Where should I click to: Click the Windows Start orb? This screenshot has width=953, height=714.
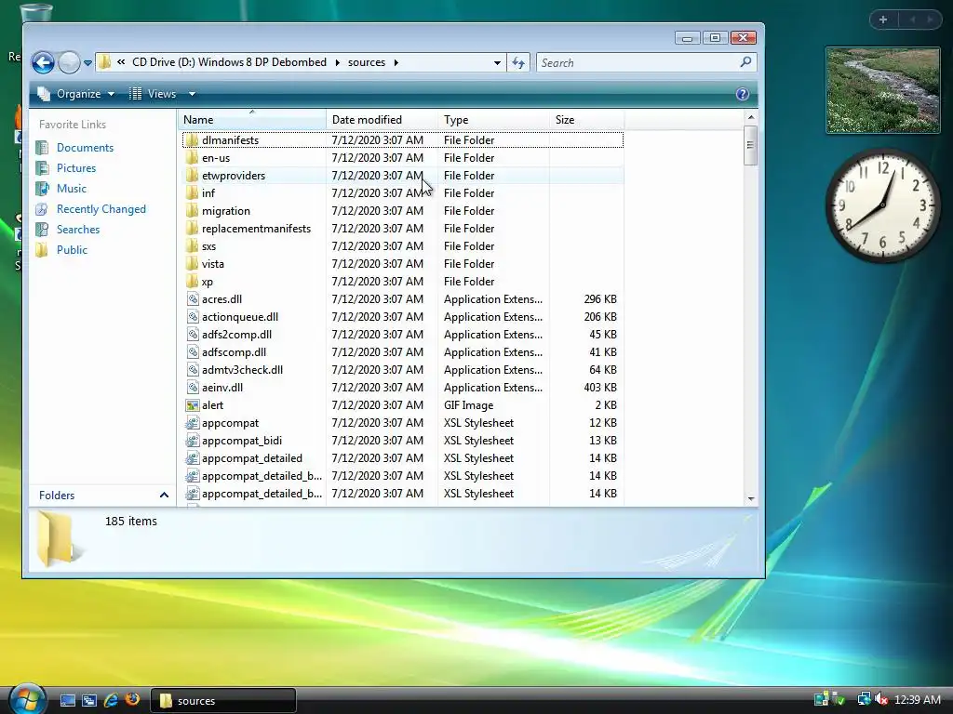tap(27, 699)
